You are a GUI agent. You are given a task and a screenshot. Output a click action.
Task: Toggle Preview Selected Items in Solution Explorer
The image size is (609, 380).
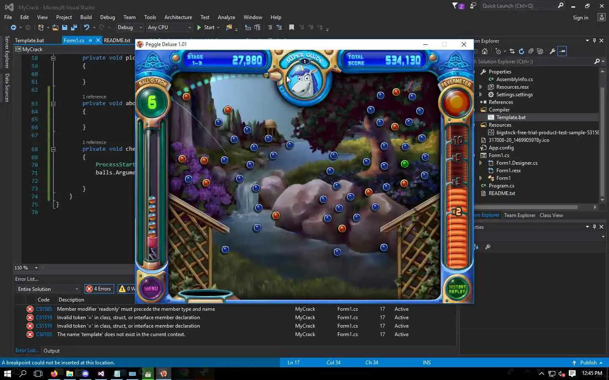click(562, 51)
